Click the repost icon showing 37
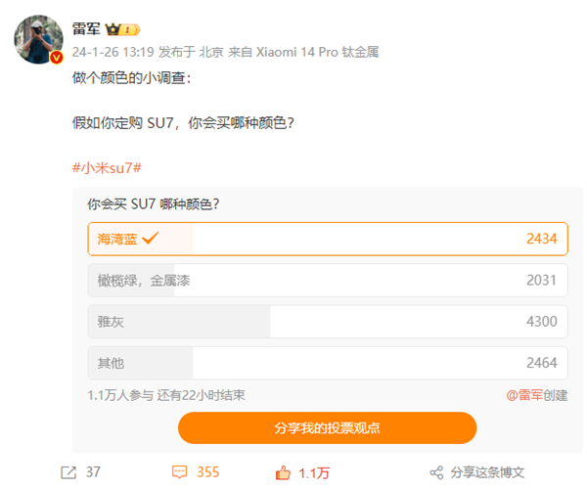This screenshot has width=587, height=490. [x=68, y=472]
